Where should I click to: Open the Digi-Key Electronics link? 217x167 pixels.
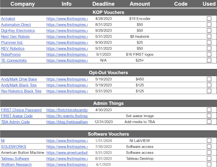point(18,31)
